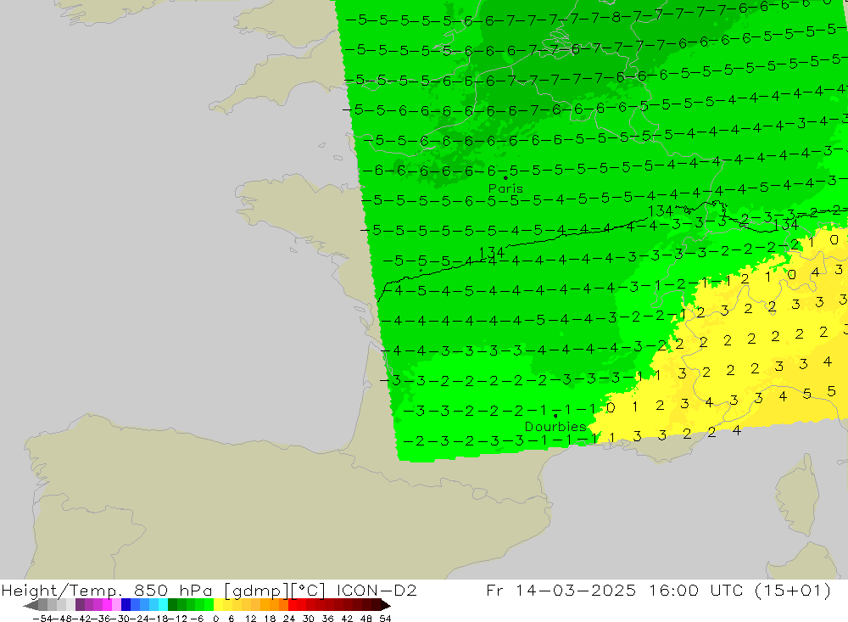Image resolution: width=848 pixels, height=622 pixels.
Task: Click the dark right arrow of the color scale
Action: (x=386, y=605)
